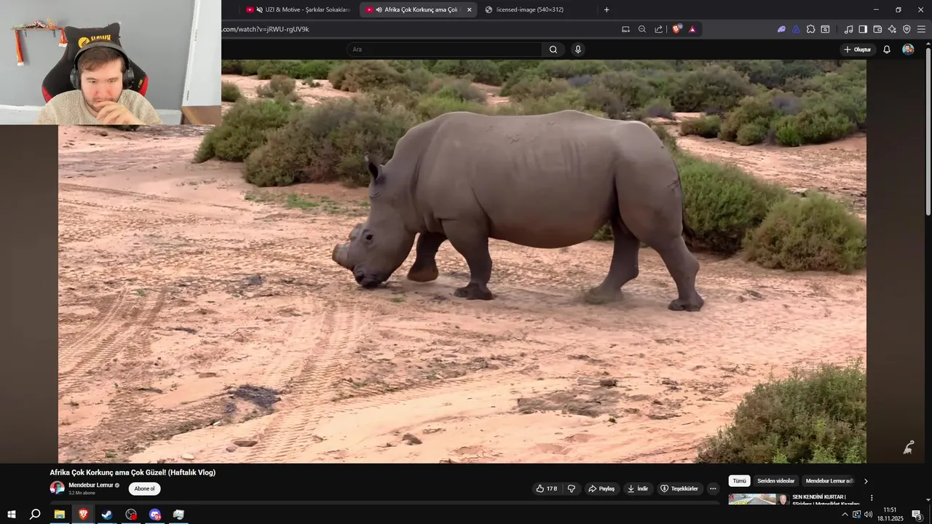The width and height of the screenshot is (932, 524).
Task: Open the purple ghost extension icon
Action: click(x=781, y=29)
